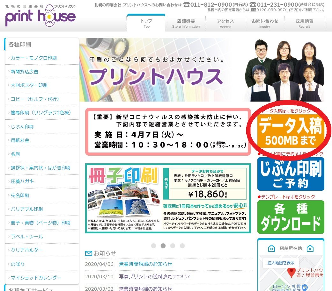The height and width of the screenshot is (291, 332).
Task: Click the coronavirus shortened hours notice
Action: (168, 132)
